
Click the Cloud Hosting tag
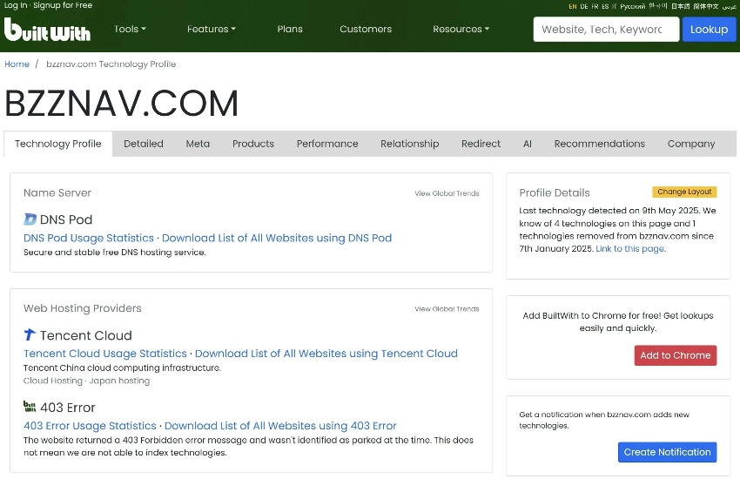point(53,381)
